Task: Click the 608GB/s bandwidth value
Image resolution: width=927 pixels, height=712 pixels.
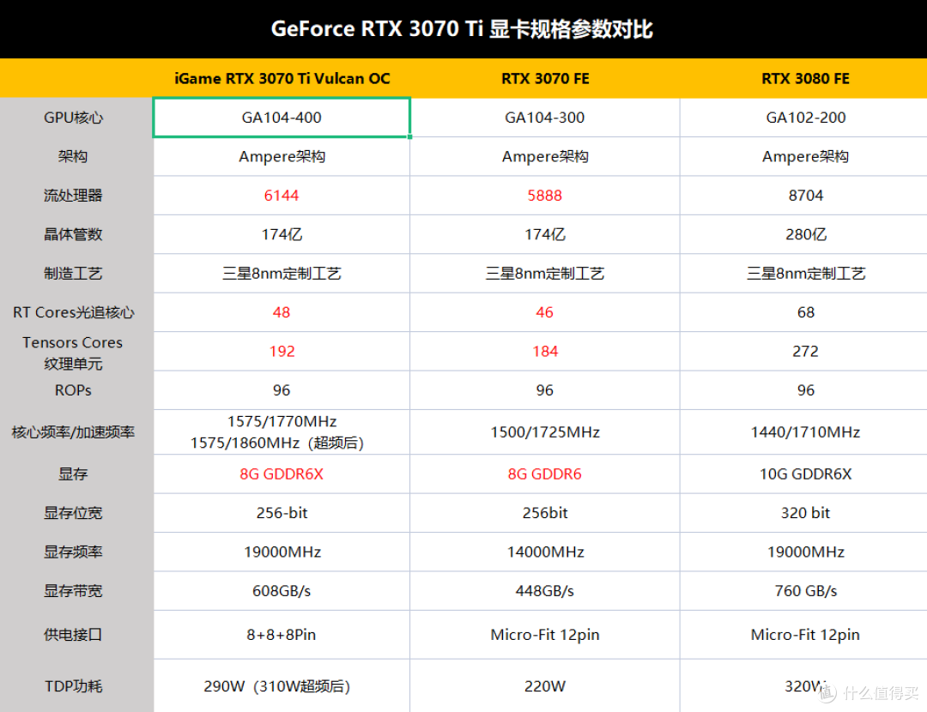Action: click(282, 590)
